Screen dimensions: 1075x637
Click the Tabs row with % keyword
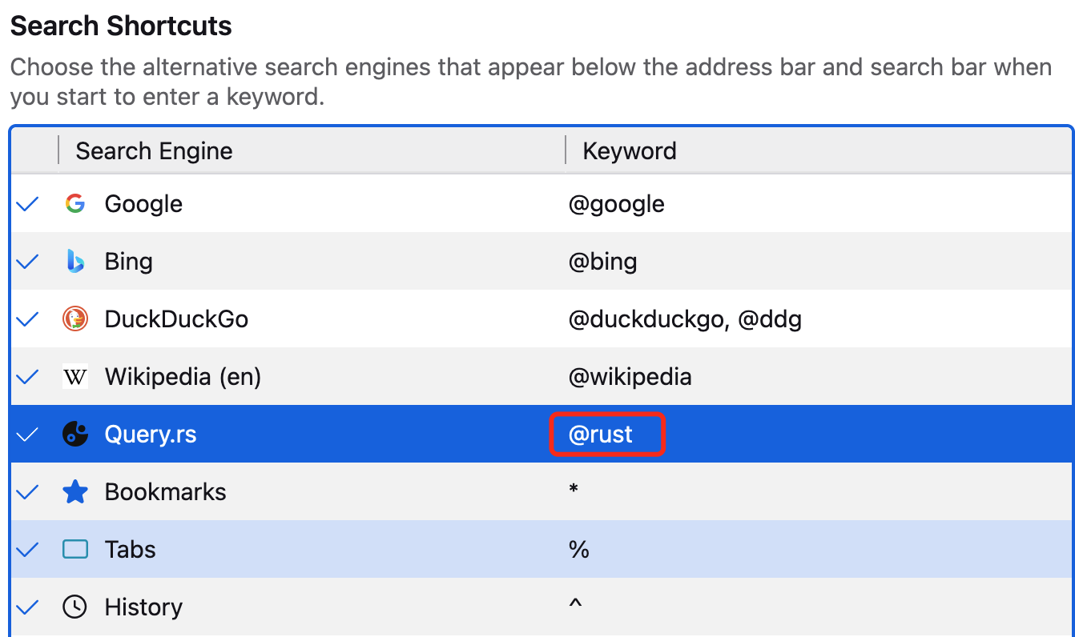click(320, 549)
